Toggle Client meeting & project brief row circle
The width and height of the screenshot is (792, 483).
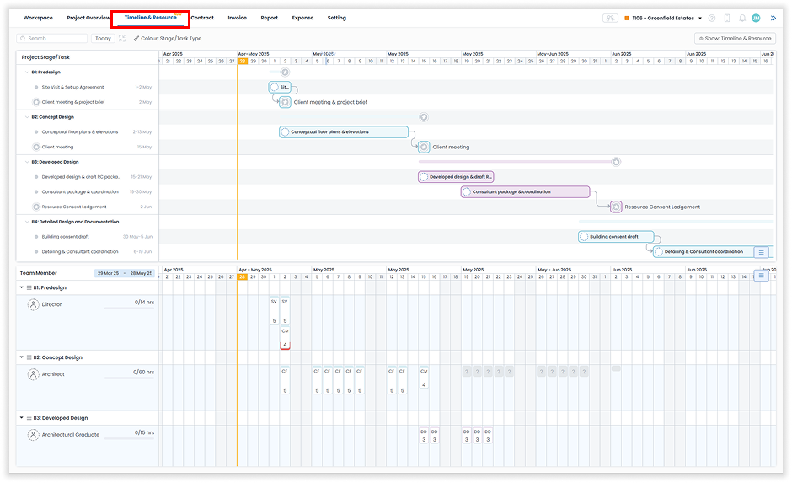point(36,102)
